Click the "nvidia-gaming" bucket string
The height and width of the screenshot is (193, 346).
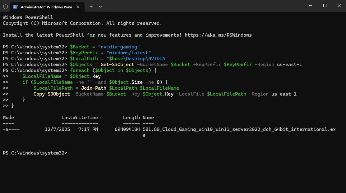[x=119, y=47]
